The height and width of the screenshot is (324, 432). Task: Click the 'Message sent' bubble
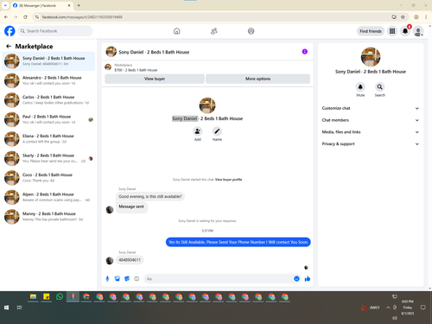point(131,206)
